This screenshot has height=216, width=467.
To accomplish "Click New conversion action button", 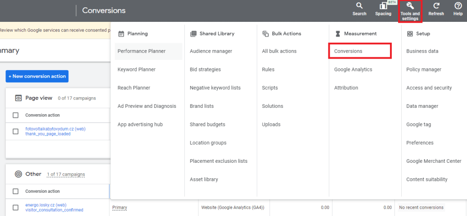I will pyautogui.click(x=37, y=76).
